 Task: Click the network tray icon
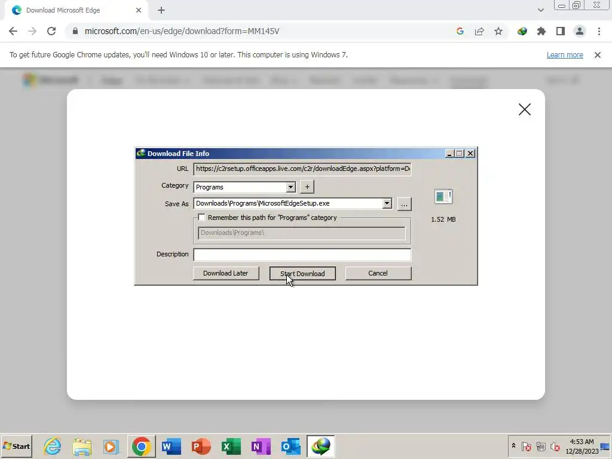pos(540,446)
